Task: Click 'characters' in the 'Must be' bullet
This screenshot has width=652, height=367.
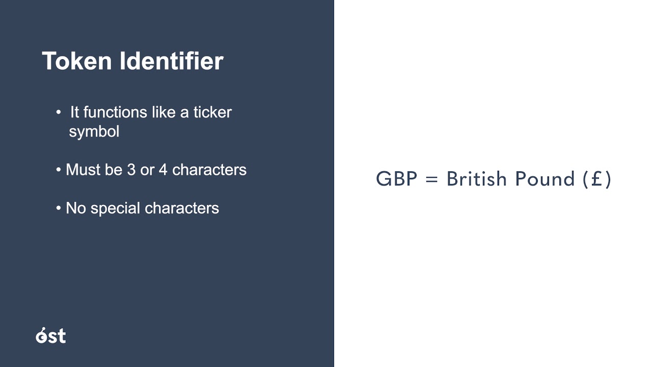Action: (209, 170)
